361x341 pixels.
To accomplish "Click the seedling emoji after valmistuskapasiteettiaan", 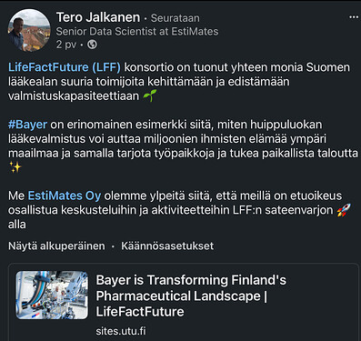I will point(149,95).
